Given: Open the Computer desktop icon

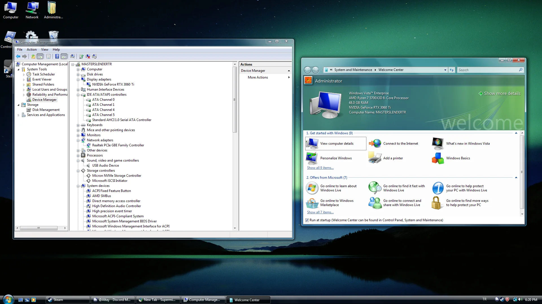Looking at the screenshot, I should (11, 10).
